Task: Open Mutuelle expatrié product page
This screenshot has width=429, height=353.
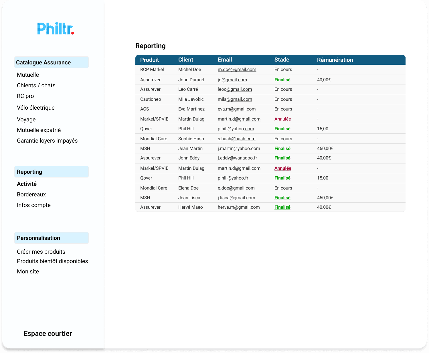Action: pos(39,130)
